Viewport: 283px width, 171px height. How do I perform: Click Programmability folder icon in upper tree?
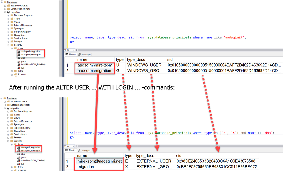tap(12, 32)
